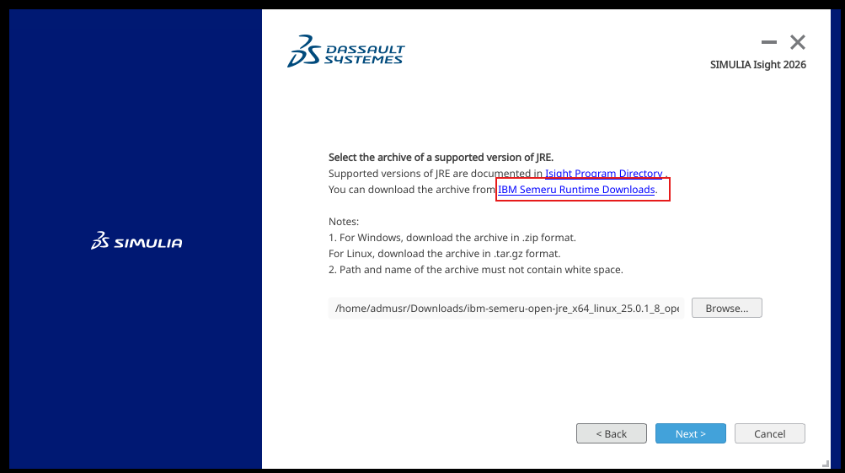The width and height of the screenshot is (845, 473).
Task: Click the 'Notes:' label
Action: [343, 222]
